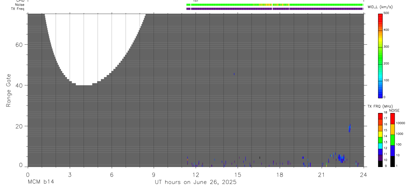The width and height of the screenshot is (409, 189).
Task: Click the 'Range Gate' y-axis label
Action: point(9,90)
